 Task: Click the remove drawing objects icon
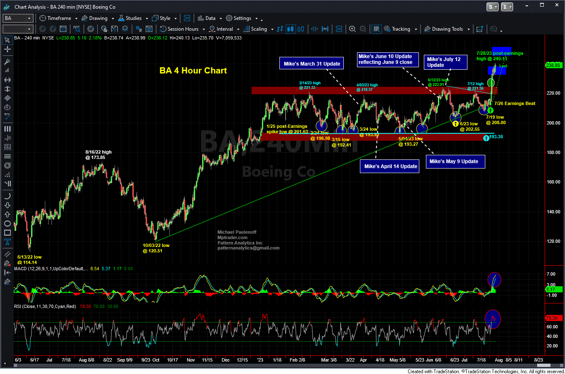7,263
